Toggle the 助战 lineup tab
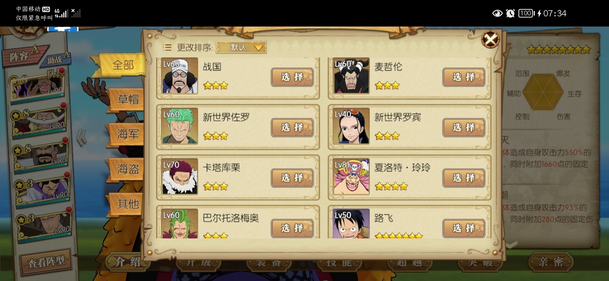The image size is (609, 281). 57,59
